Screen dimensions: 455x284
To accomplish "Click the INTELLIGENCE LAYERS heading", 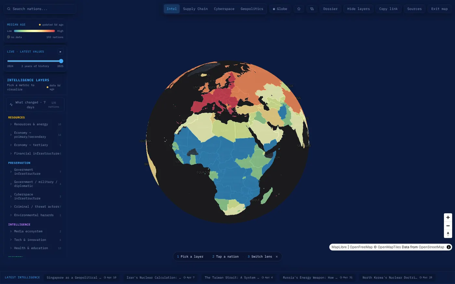I will [28, 80].
